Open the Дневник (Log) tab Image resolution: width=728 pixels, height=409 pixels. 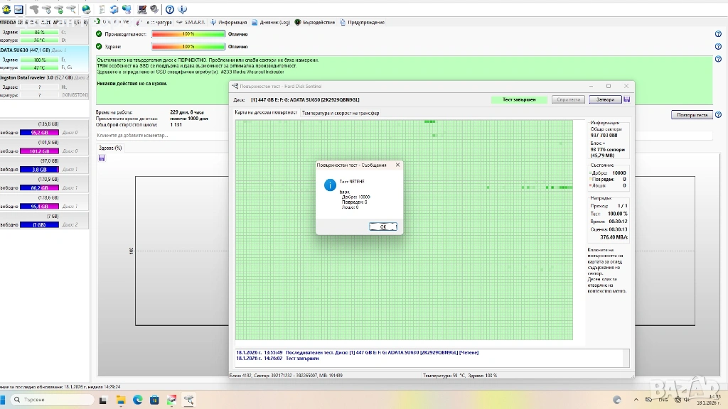click(x=272, y=22)
